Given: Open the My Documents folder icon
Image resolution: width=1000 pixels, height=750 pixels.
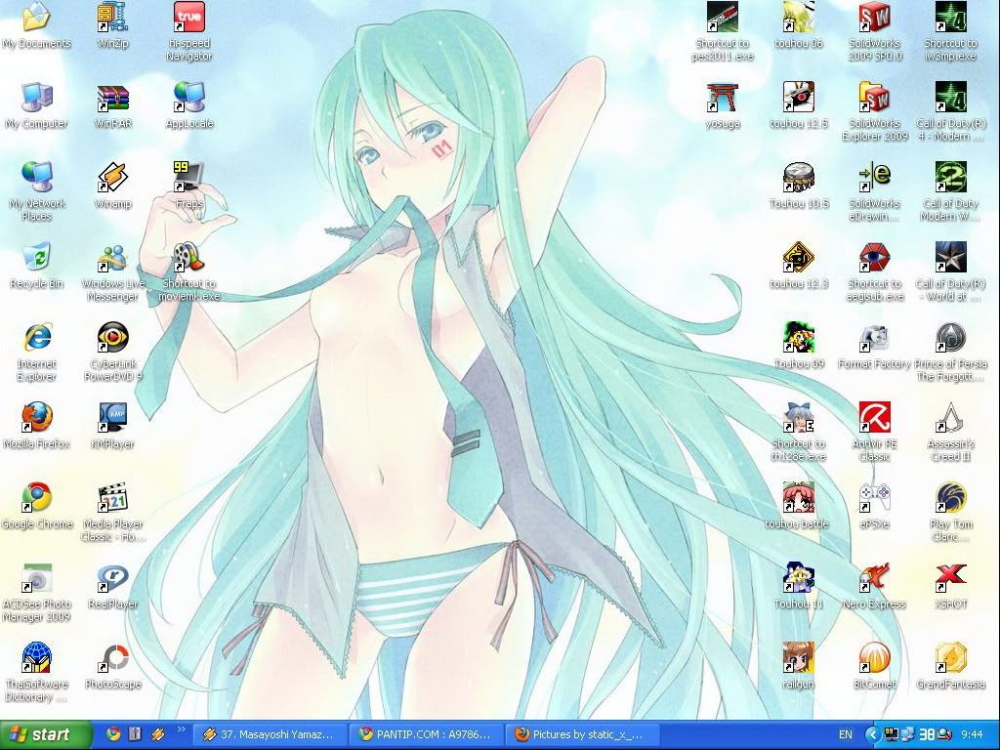Looking at the screenshot, I should coord(36,18).
